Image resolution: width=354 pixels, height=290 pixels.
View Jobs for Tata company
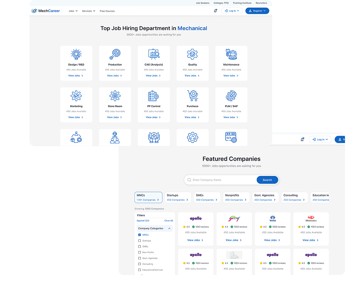pos(272,240)
